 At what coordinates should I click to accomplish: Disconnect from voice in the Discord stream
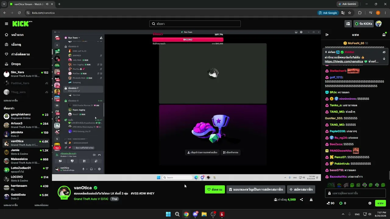(x=99, y=155)
